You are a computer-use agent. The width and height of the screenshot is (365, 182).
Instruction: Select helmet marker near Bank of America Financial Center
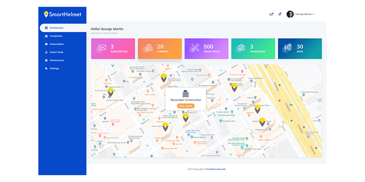pyautogui.click(x=164, y=78)
